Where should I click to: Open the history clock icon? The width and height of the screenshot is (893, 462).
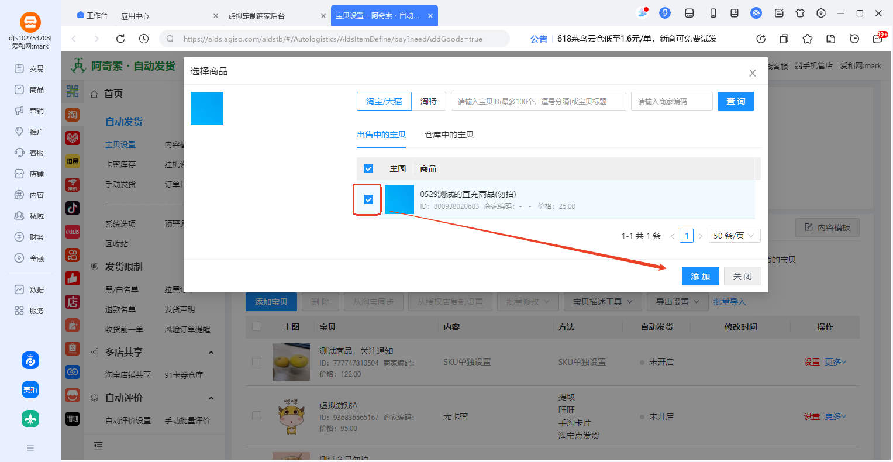point(144,39)
